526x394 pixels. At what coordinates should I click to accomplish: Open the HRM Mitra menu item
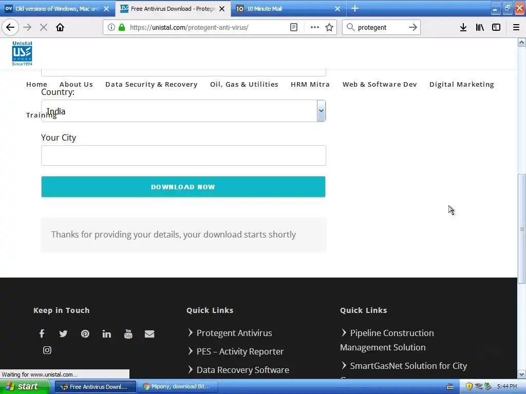click(310, 85)
